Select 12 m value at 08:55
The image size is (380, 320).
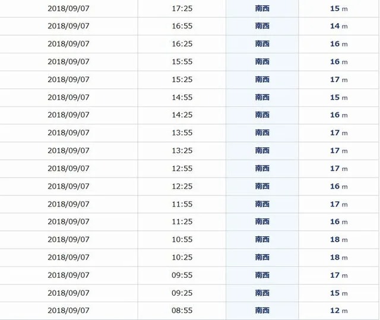[x=339, y=311]
